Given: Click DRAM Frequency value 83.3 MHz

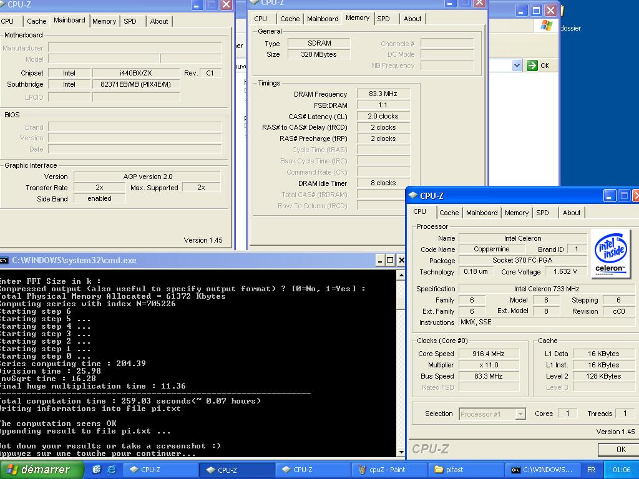Looking at the screenshot, I should click(x=383, y=94).
